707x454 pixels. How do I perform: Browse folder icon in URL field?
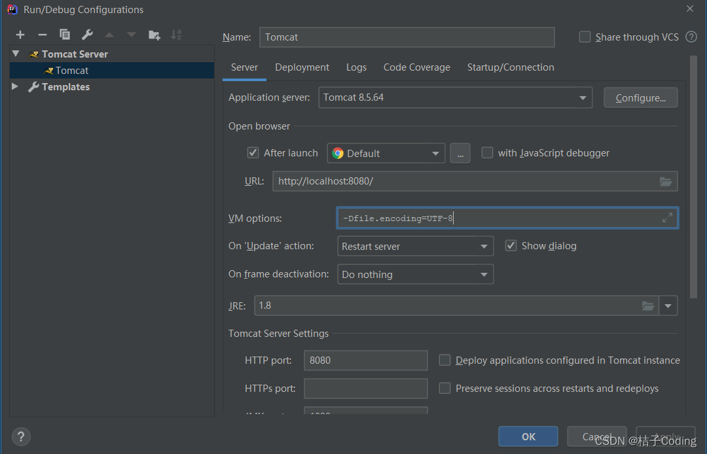point(666,181)
